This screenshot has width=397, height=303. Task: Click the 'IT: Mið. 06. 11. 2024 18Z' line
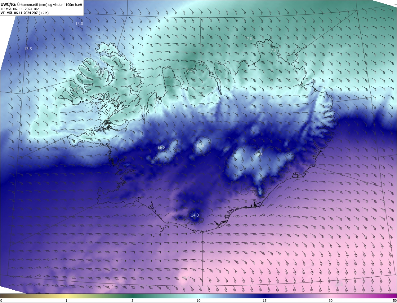(x=20, y=9)
